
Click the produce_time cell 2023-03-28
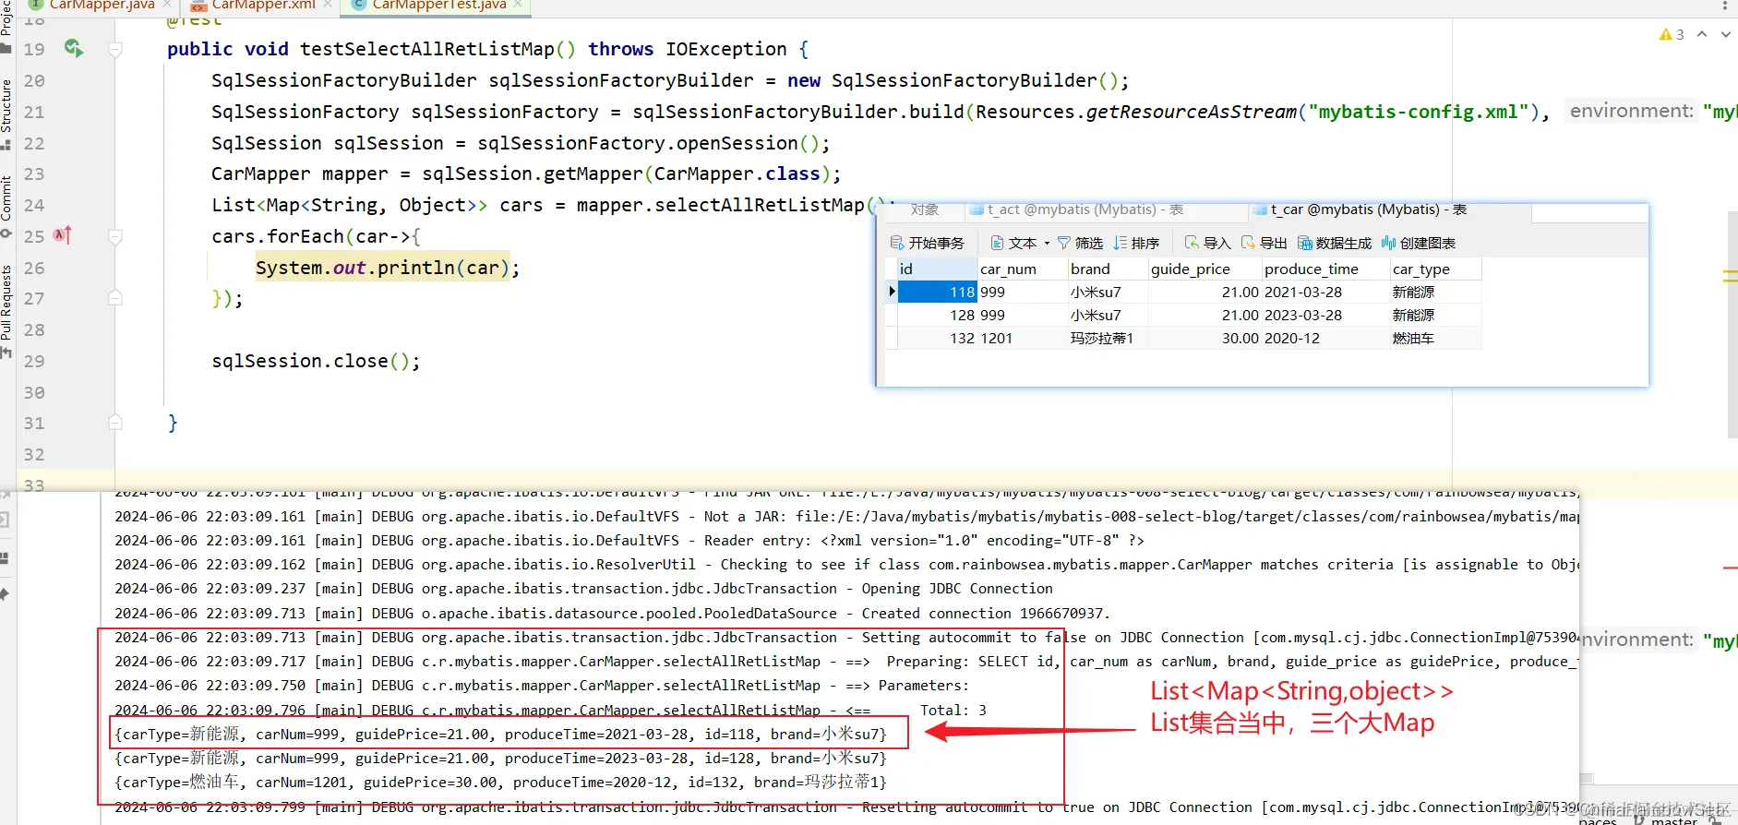(1325, 315)
